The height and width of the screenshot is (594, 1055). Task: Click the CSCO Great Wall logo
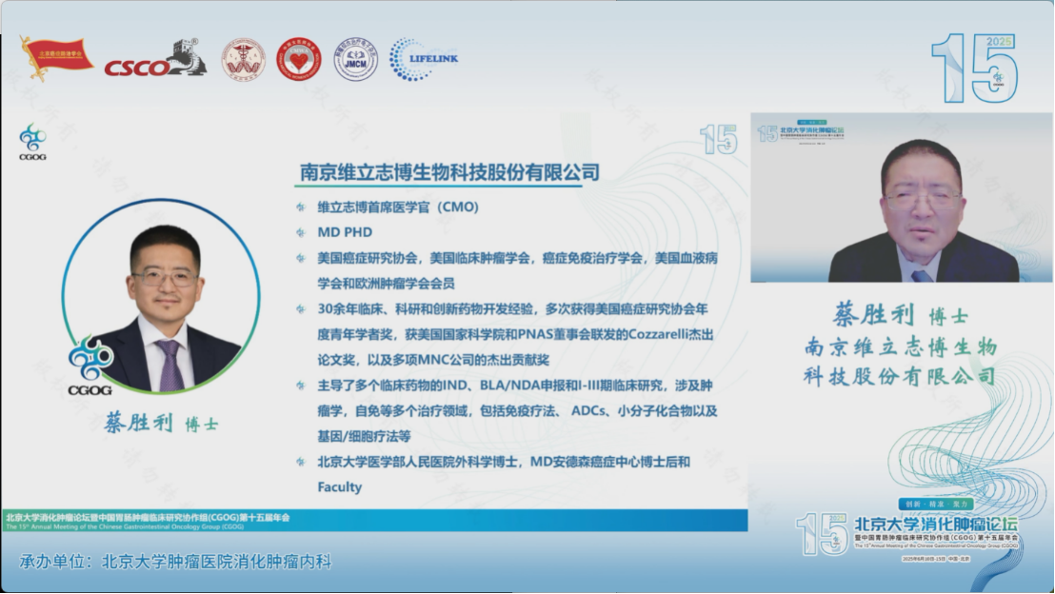pos(155,58)
